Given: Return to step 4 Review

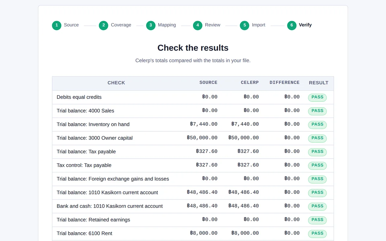Looking at the screenshot, I should [x=207, y=25].
